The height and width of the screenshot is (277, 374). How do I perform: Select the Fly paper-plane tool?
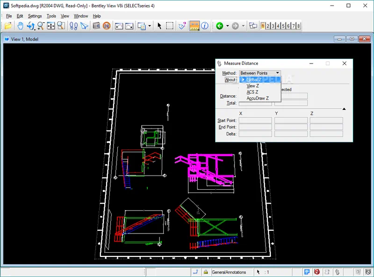point(84,26)
